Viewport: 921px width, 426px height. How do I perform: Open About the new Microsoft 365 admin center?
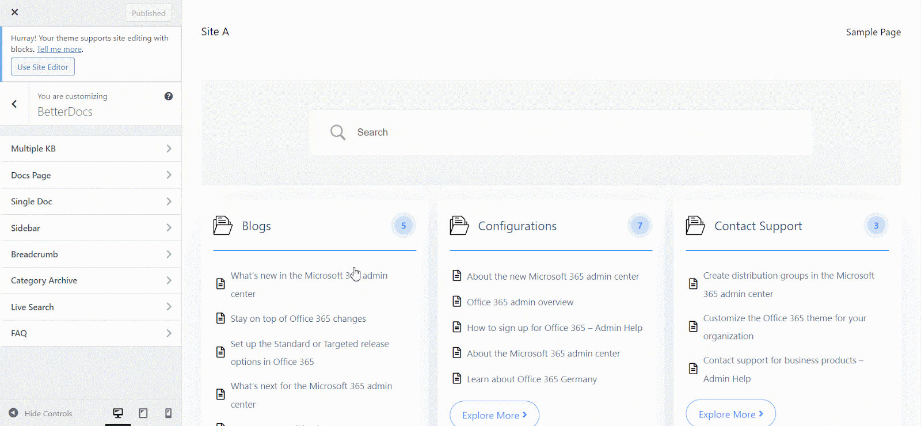coord(553,277)
